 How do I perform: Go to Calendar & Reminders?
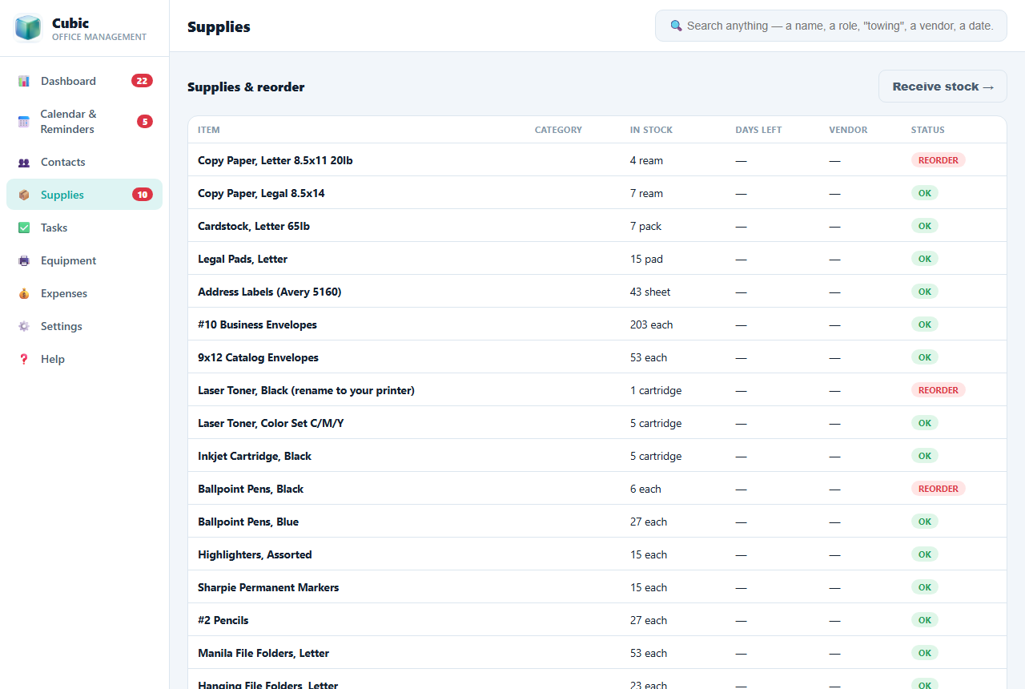point(84,122)
